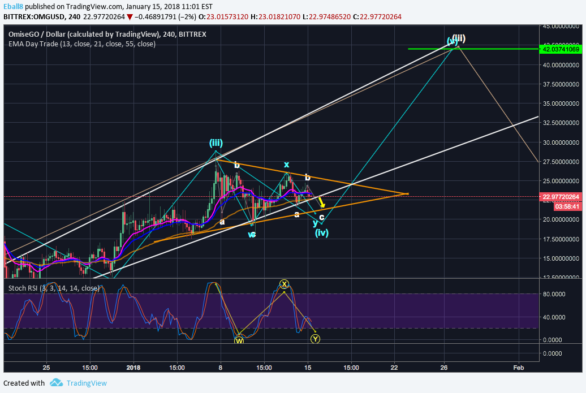This screenshot has width=586, height=393.
Task: Click the 35.00000000 price axis label
Action: [x=561, y=103]
